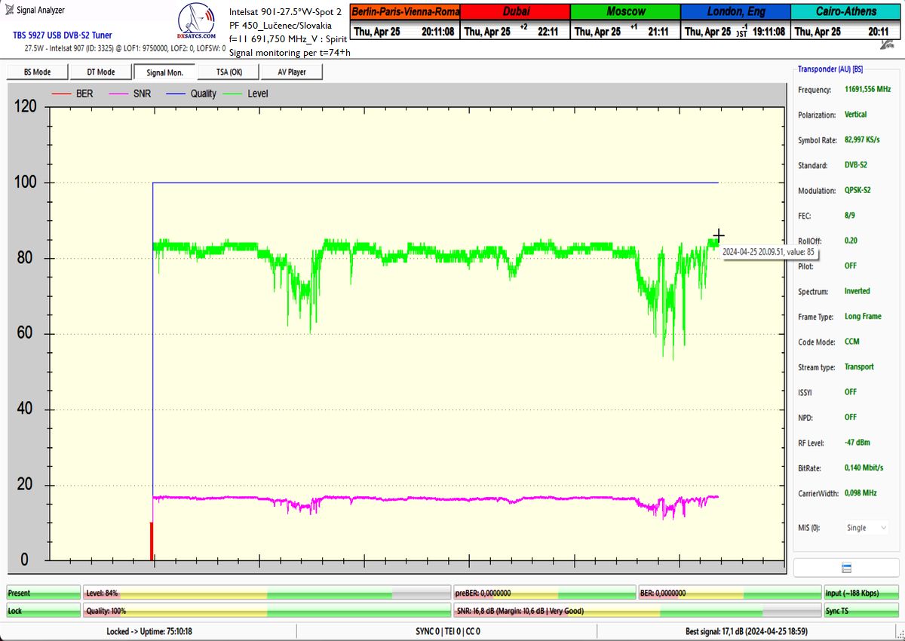This screenshot has height=641, width=905.
Task: Switch to the BS Mode tab
Action: coord(37,72)
